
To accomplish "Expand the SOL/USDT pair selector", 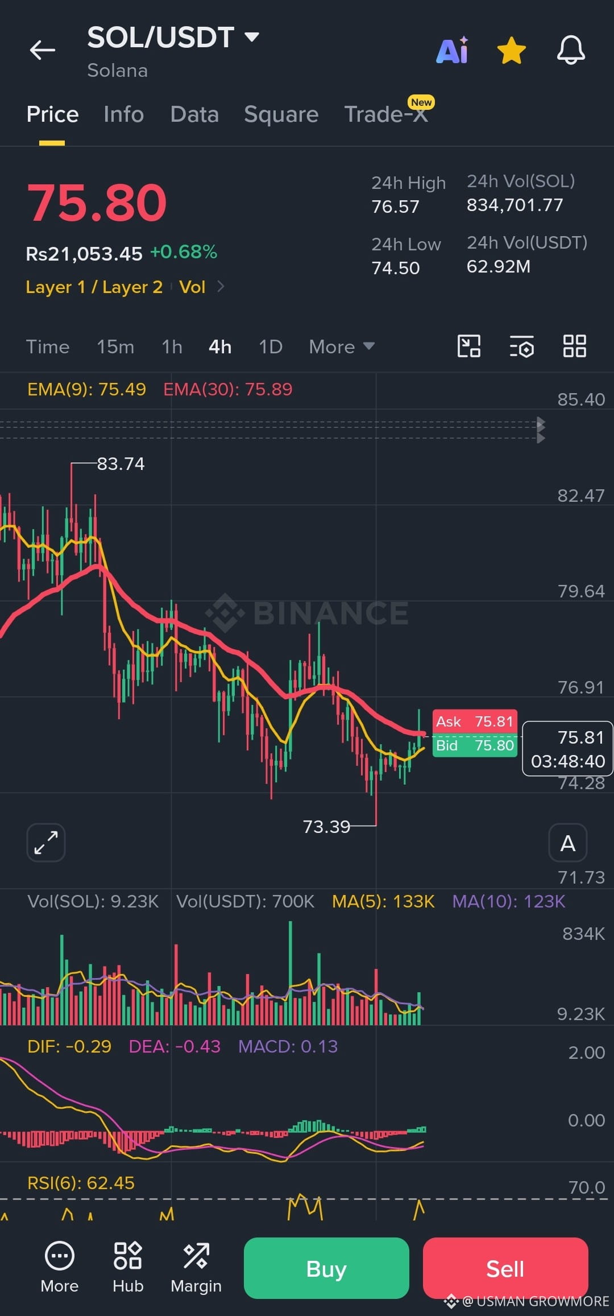I will pos(252,37).
